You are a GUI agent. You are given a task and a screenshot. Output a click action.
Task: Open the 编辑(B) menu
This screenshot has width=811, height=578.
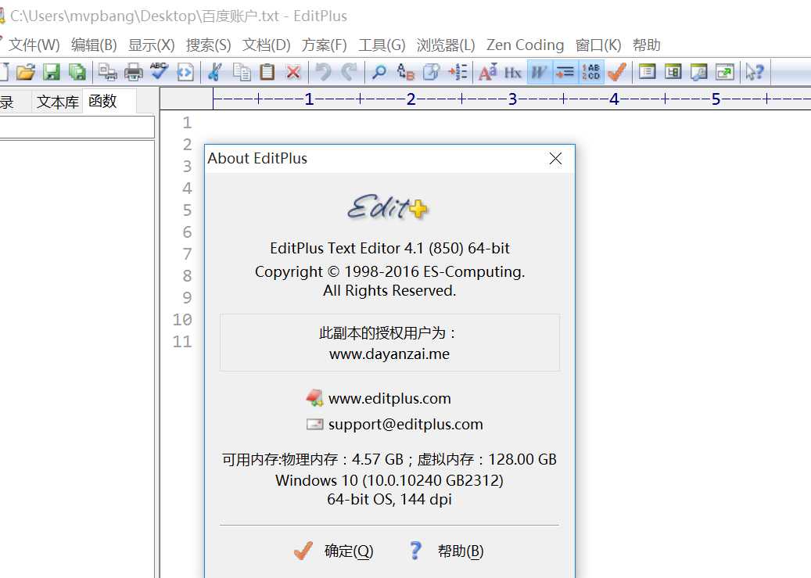click(x=94, y=45)
